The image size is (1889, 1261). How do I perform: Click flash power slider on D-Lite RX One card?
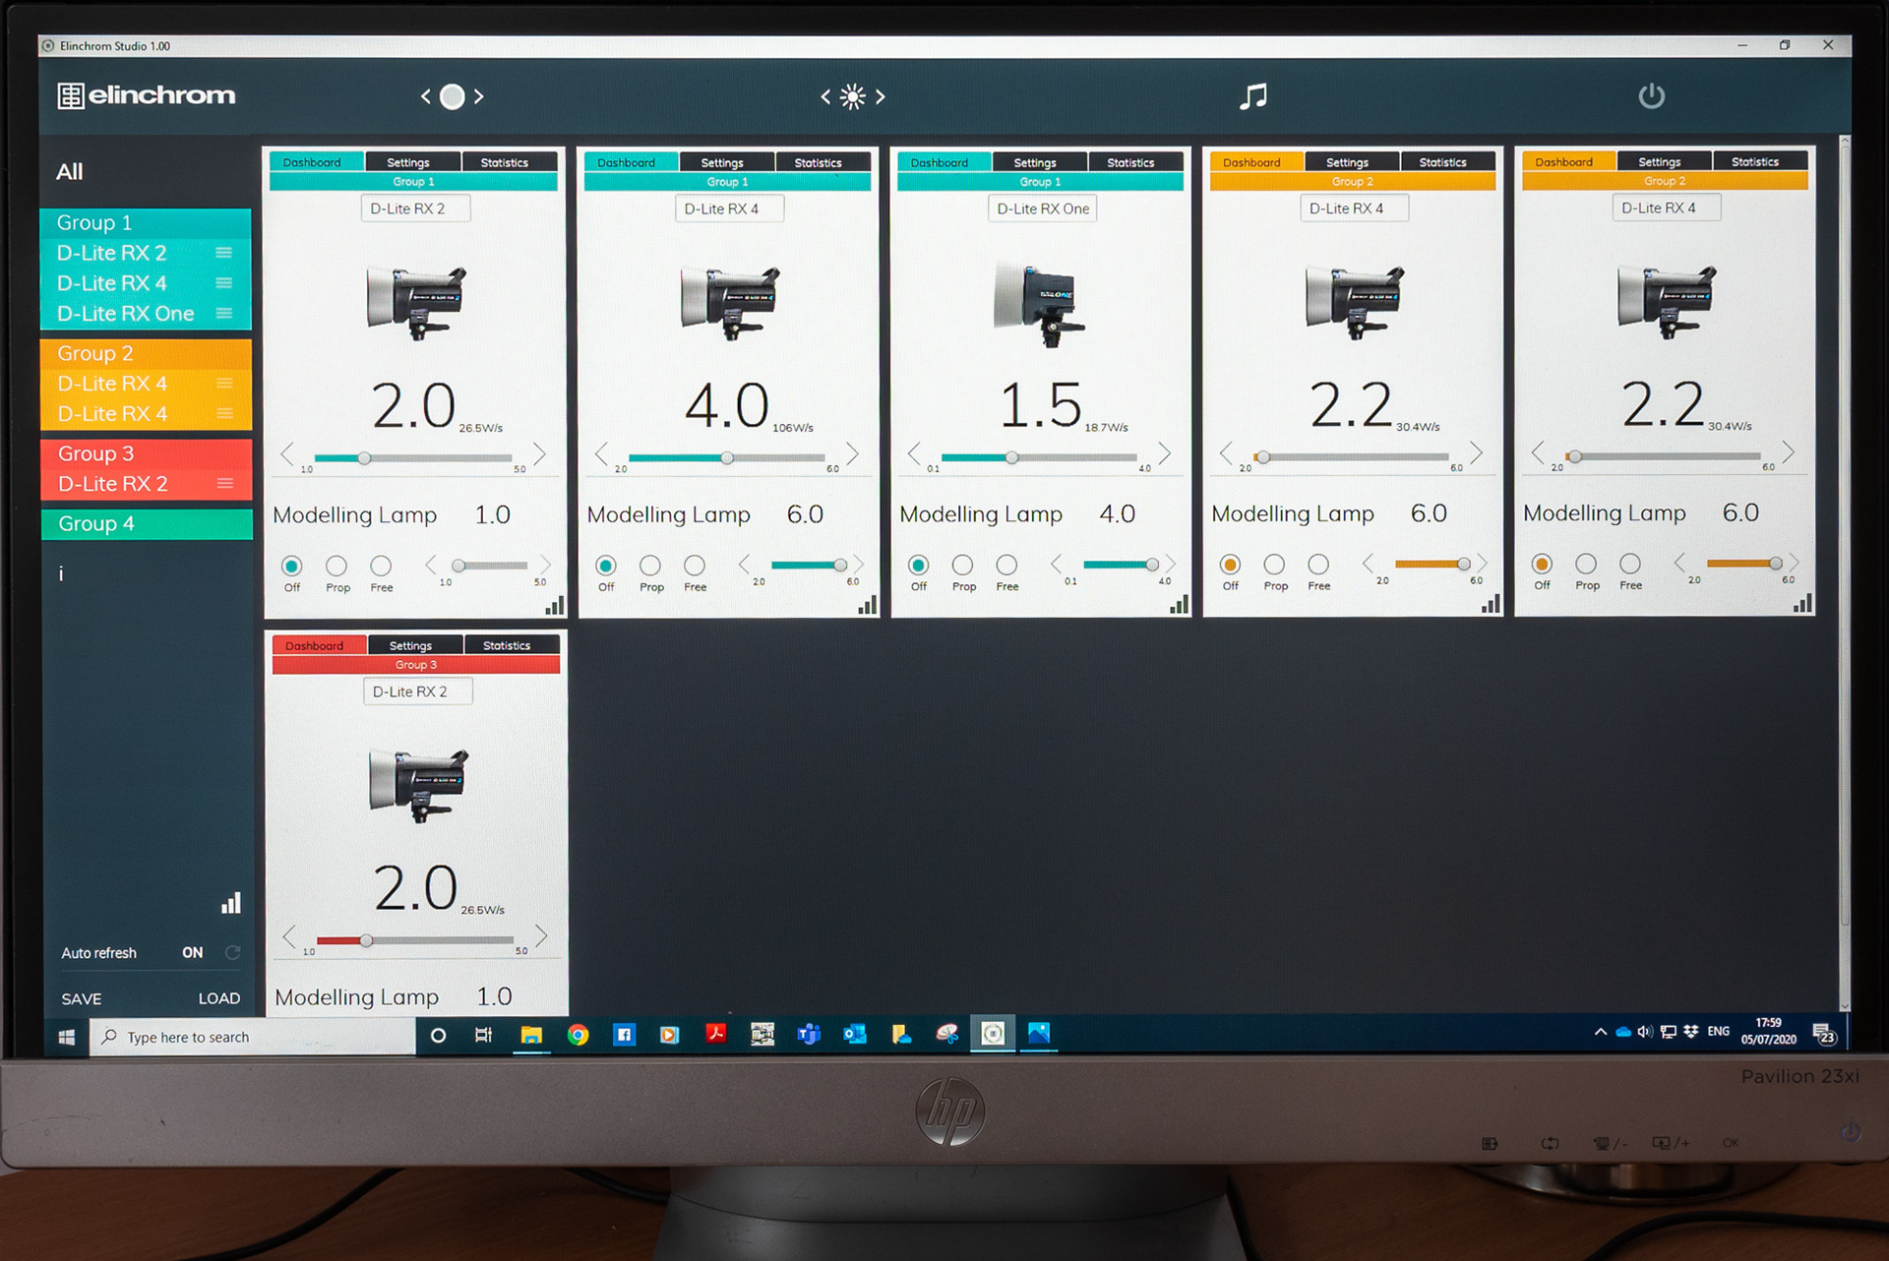[1039, 457]
